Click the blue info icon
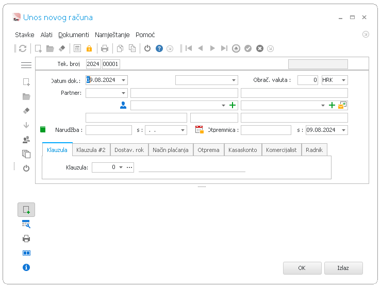This screenshot has width=381, height=288. pyautogui.click(x=26, y=267)
